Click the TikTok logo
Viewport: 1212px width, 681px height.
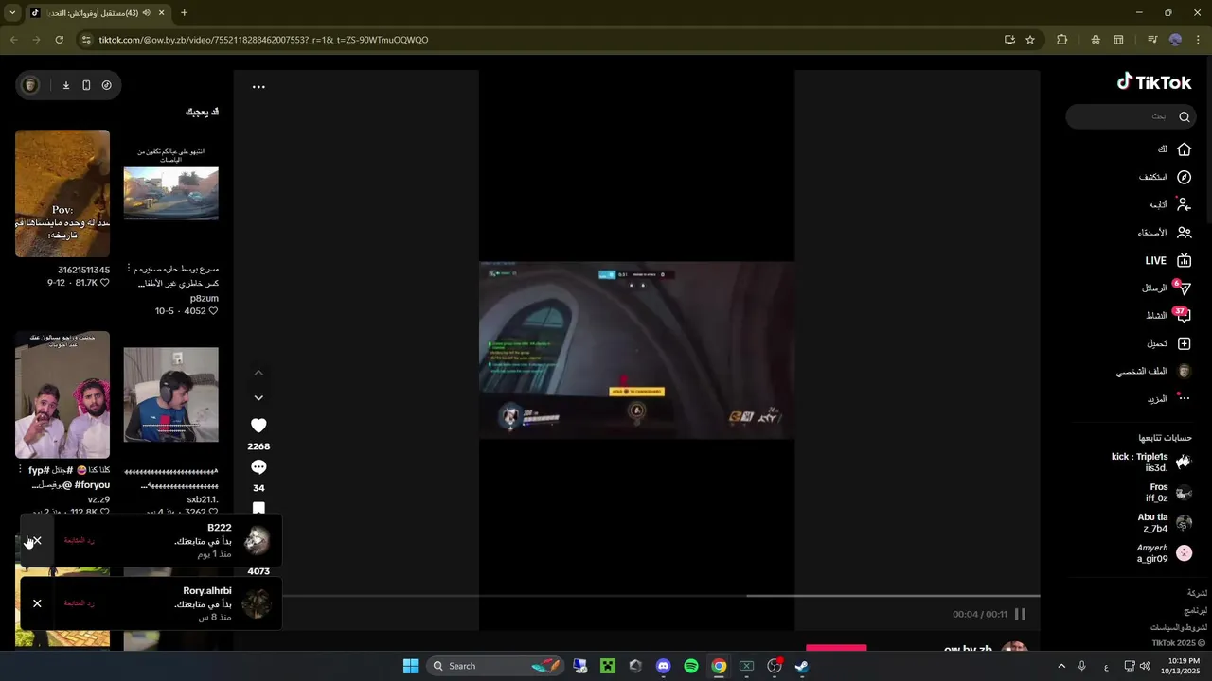(1153, 82)
